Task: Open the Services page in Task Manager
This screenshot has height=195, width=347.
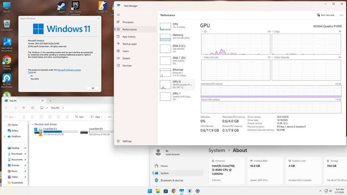Action: [135, 66]
